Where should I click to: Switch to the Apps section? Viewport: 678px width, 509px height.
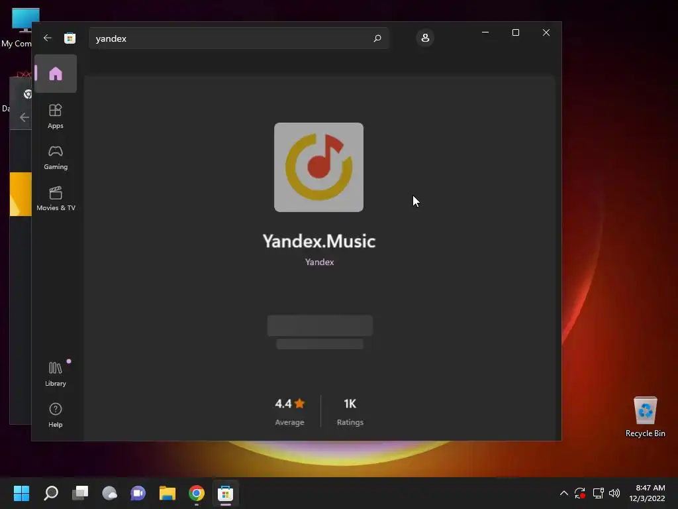coord(56,116)
